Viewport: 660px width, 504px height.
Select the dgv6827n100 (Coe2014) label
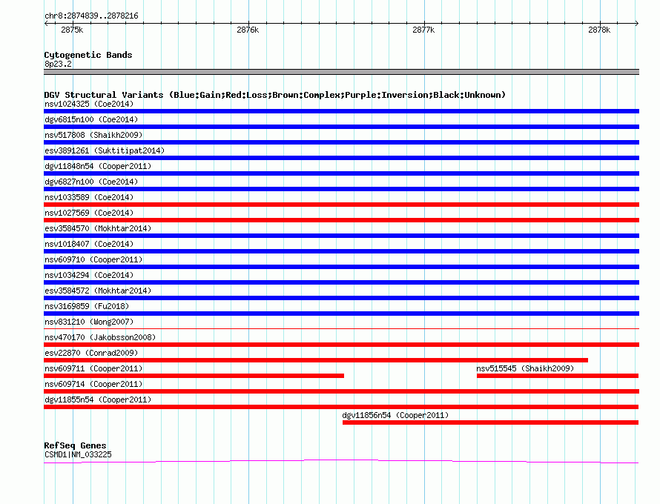[91, 182]
